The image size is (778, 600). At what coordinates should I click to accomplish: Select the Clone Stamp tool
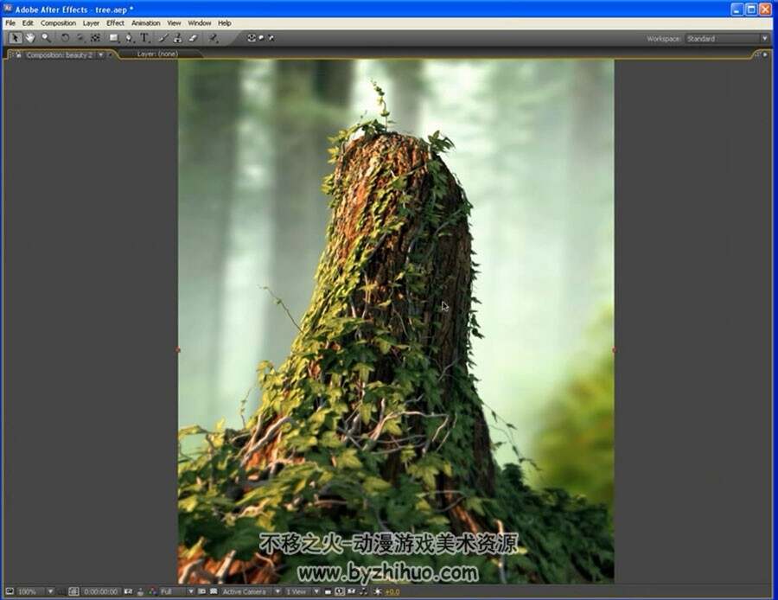coord(177,38)
